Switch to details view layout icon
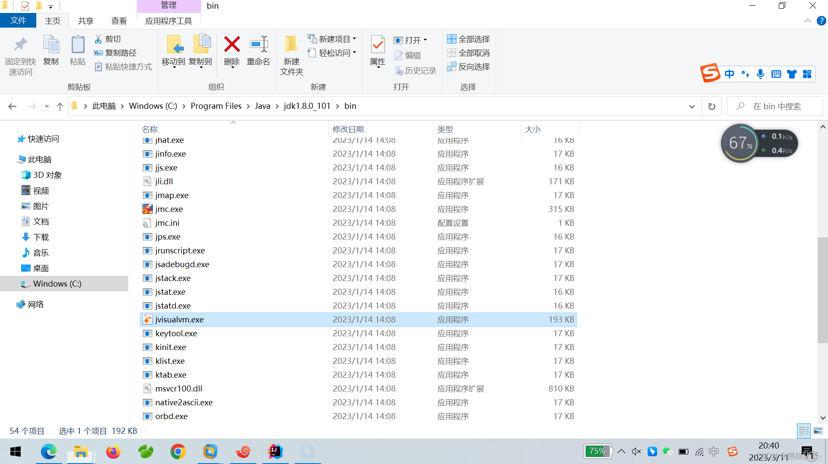The image size is (828, 464). 804,431
